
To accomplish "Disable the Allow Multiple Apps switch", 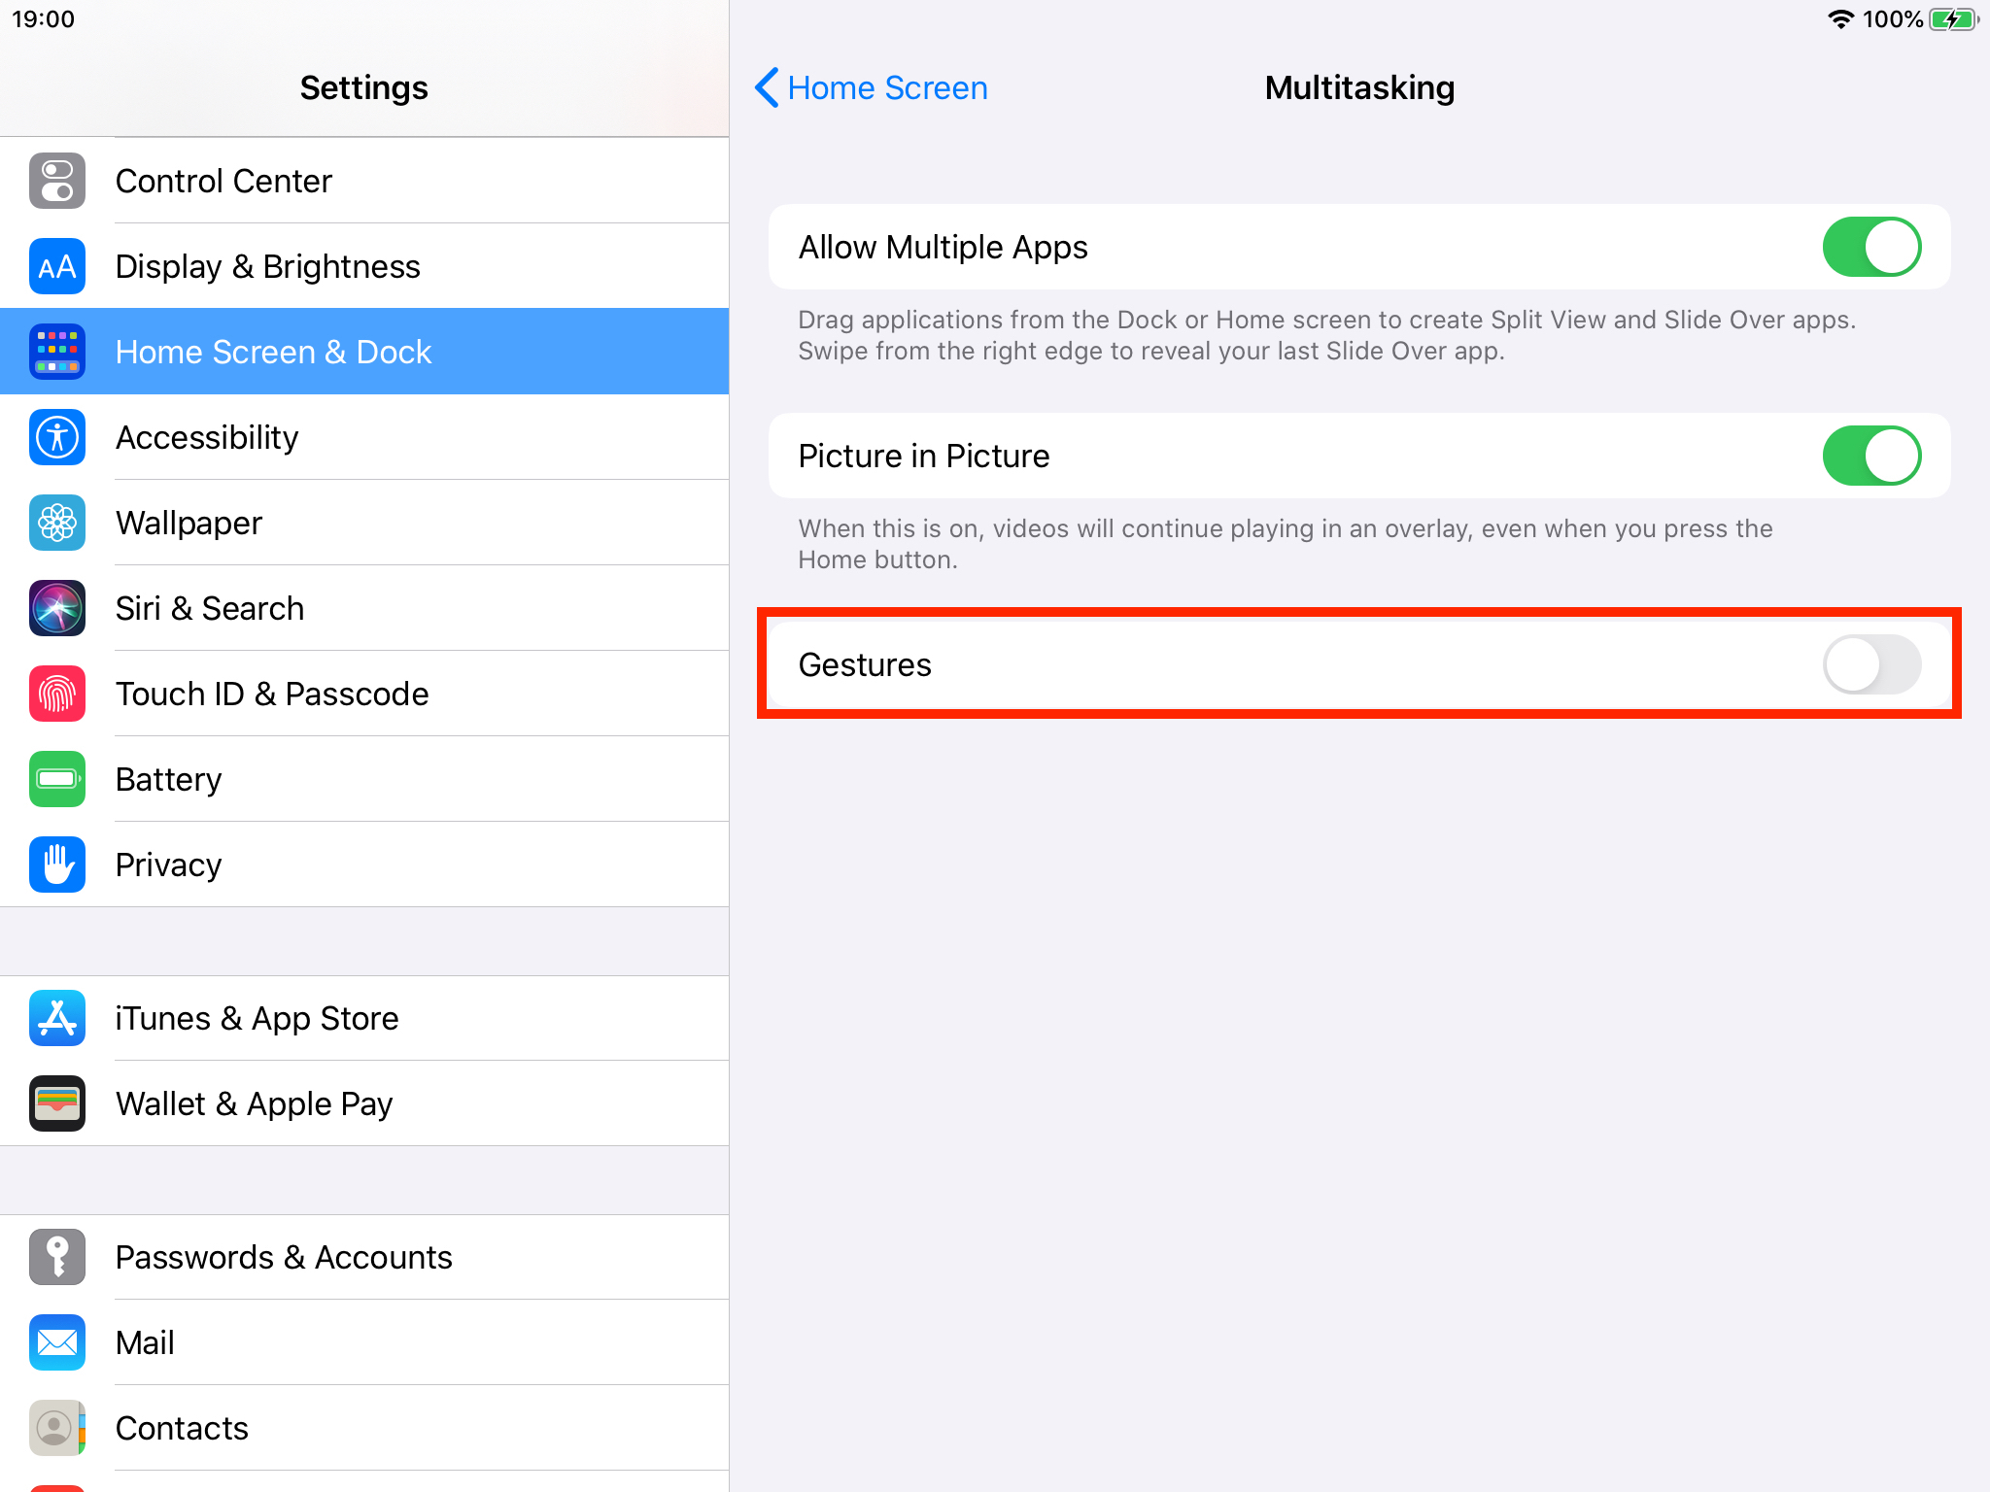I will pos(1871,247).
